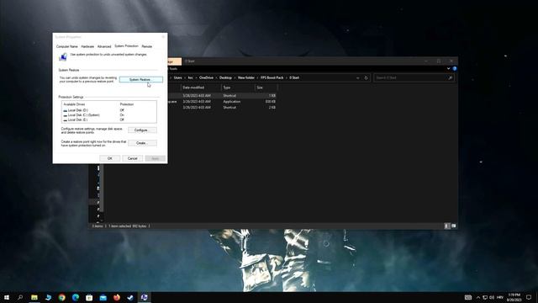Image resolution: width=538 pixels, height=303 pixels.
Task: Open taskbar clock and calendar
Action: (514, 297)
